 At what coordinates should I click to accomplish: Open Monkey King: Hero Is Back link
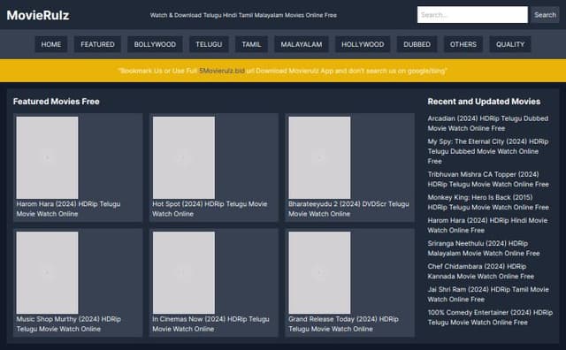pyautogui.click(x=488, y=202)
